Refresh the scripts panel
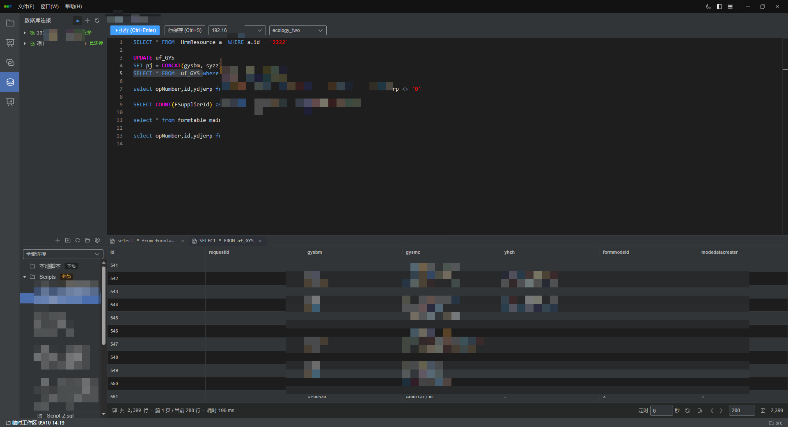 [x=78, y=240]
